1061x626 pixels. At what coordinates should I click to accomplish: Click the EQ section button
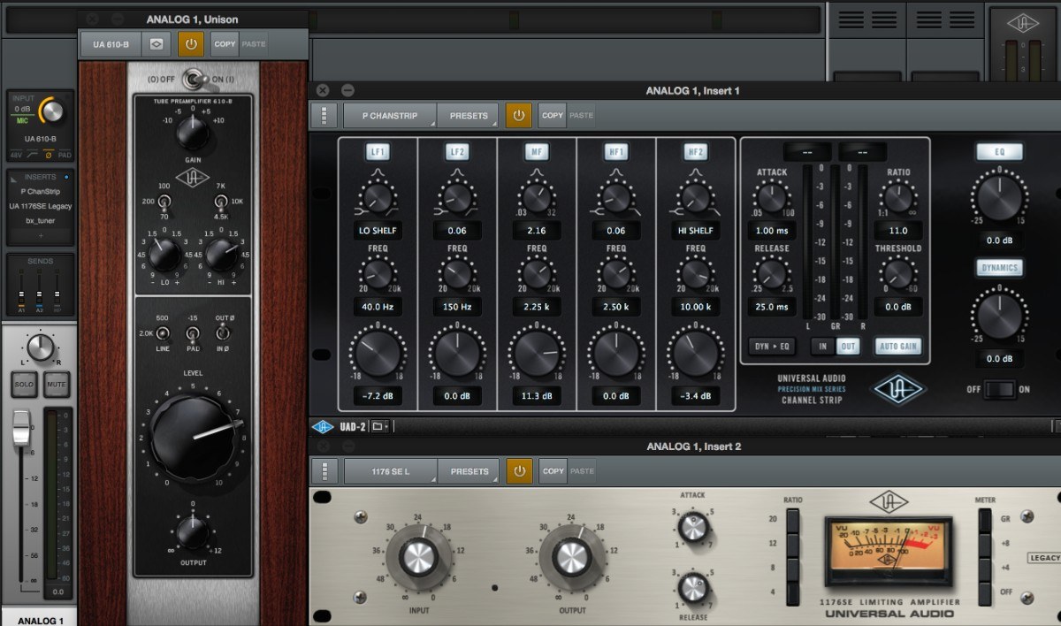999,152
